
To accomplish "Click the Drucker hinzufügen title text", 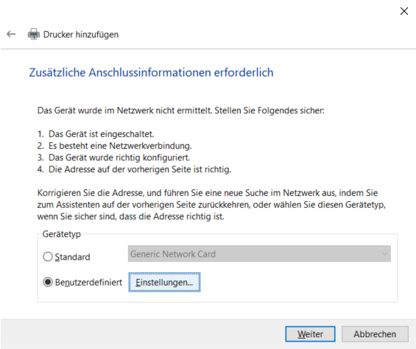I will pos(81,35).
